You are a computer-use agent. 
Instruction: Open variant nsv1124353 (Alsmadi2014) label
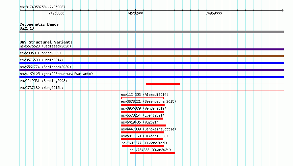[x=145, y=95]
